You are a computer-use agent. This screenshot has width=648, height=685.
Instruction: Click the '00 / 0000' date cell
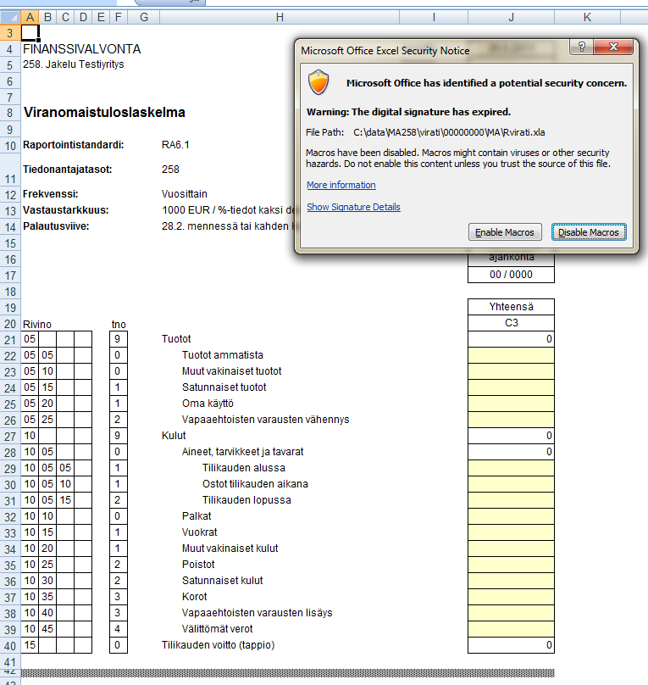coord(511,275)
